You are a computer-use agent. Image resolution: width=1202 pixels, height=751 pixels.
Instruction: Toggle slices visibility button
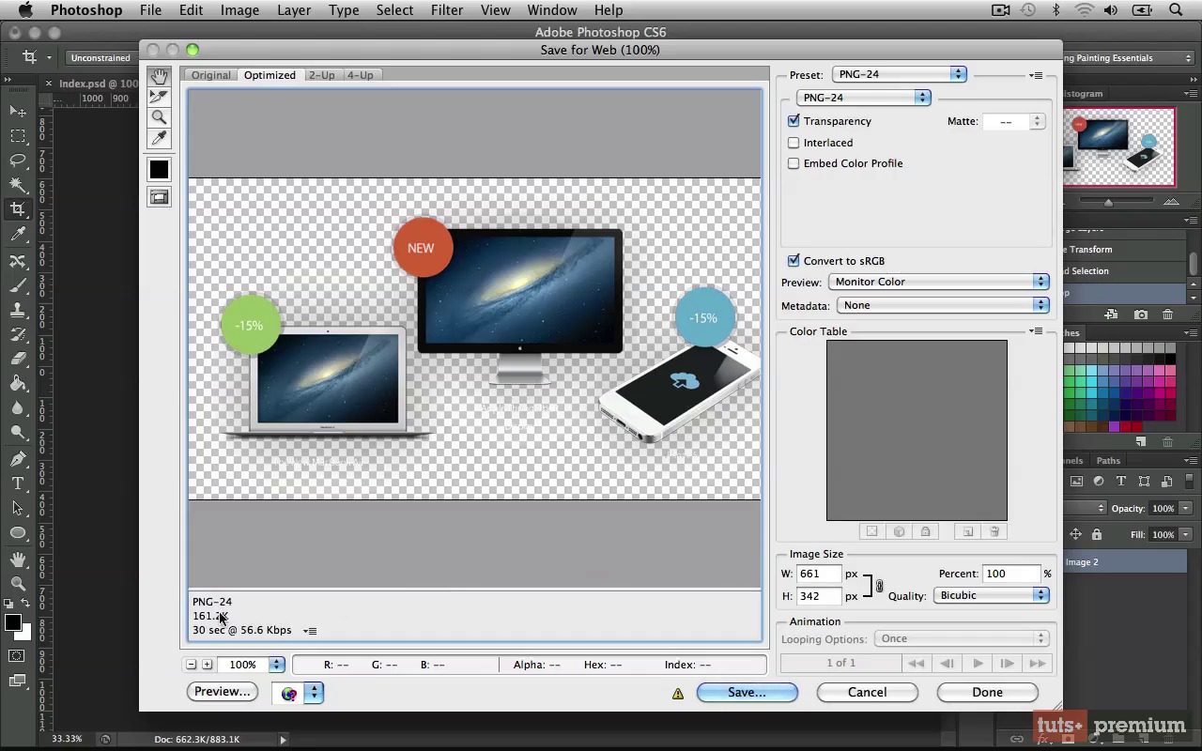pyautogui.click(x=159, y=197)
